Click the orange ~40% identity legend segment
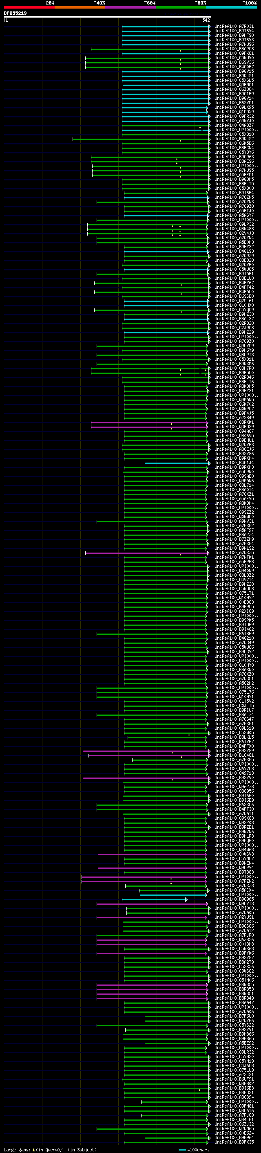The width and height of the screenshot is (261, 1153). coord(80,8)
